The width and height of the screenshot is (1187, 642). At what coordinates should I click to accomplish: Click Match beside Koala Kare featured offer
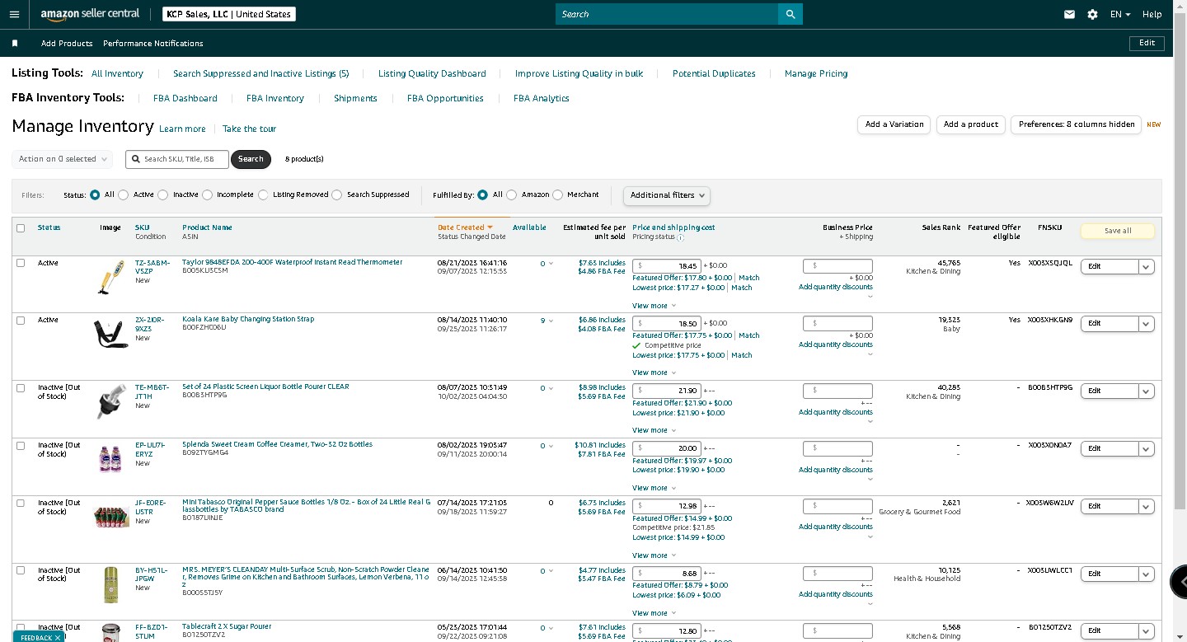(x=749, y=335)
